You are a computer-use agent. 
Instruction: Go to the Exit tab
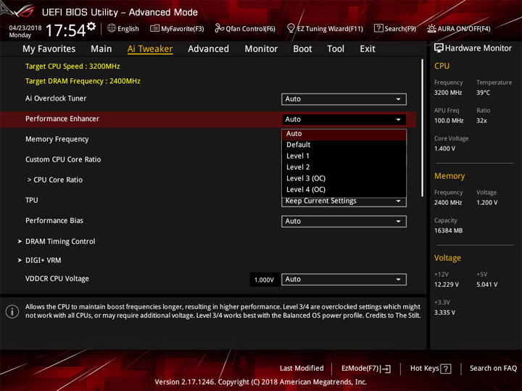367,49
